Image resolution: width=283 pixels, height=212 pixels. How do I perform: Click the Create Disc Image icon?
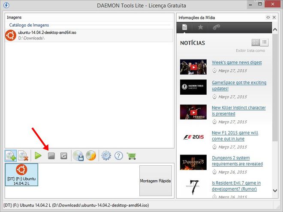click(x=78, y=155)
